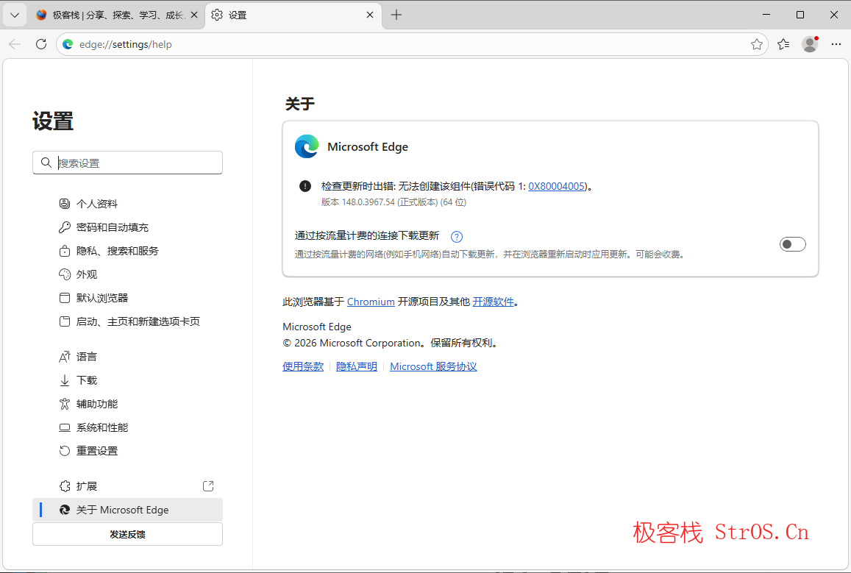Click the browser window icon beside 默认浏览器

(x=65, y=298)
